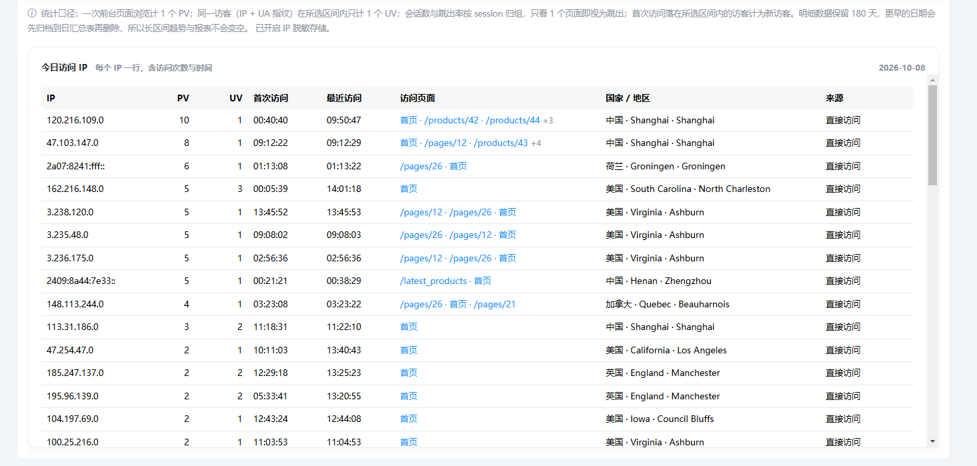Click the 今日访问 IP panel title
This screenshot has height=466, width=977.
[65, 68]
